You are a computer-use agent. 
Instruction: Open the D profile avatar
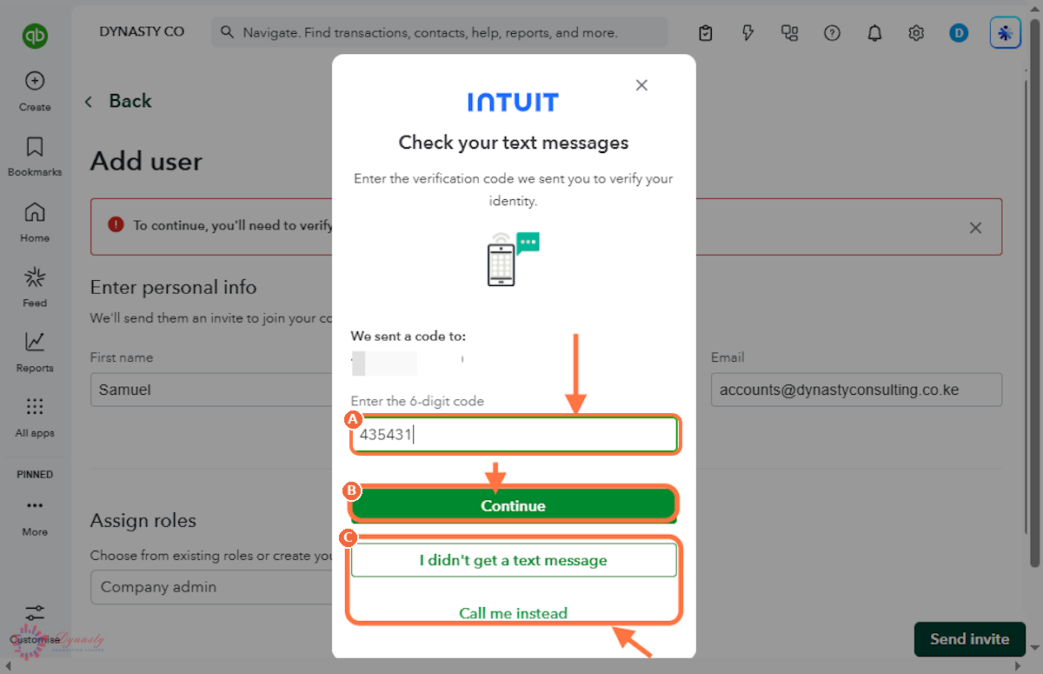click(x=959, y=33)
